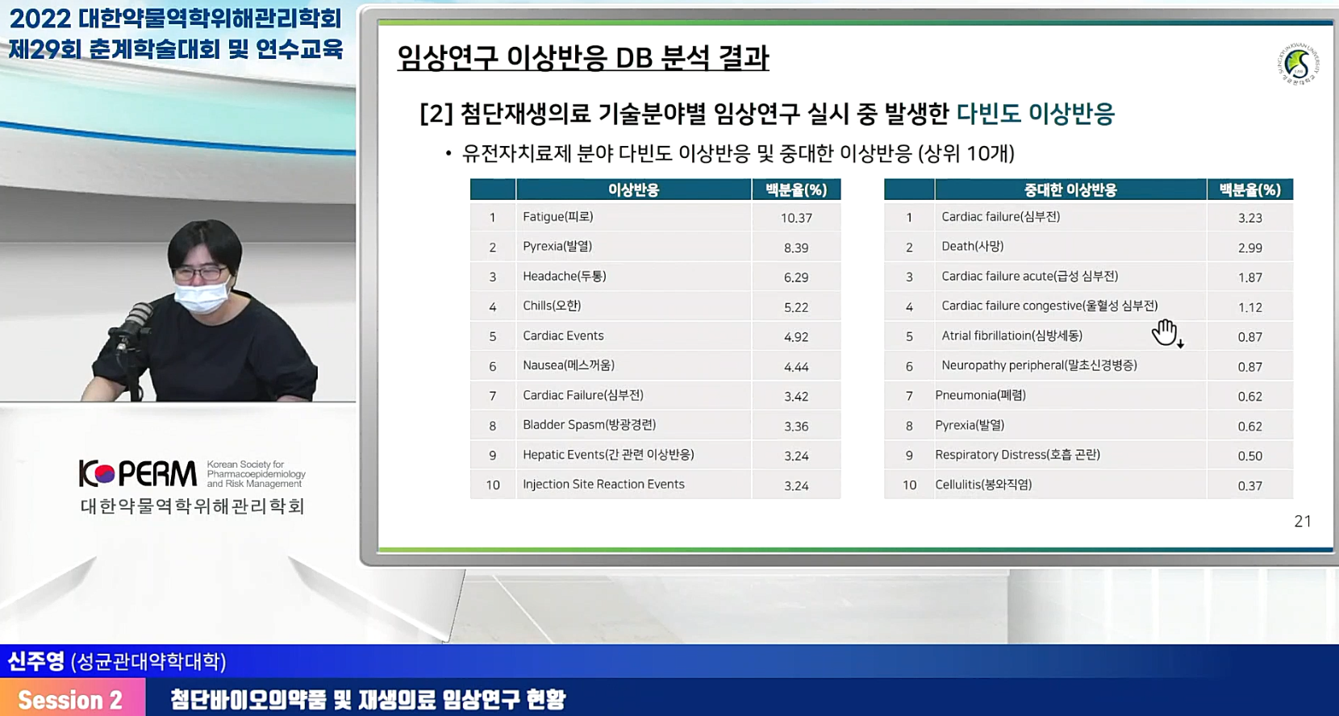Select the 'Pyrexia(발열)' cell in left table

click(634, 247)
